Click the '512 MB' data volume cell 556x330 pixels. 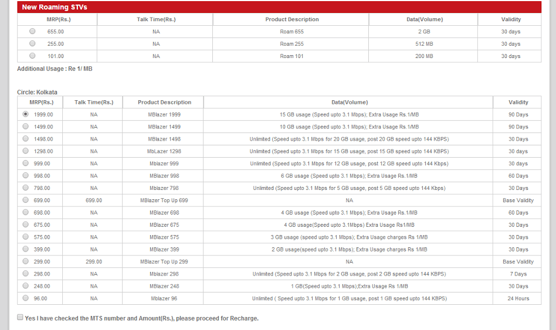(424, 44)
